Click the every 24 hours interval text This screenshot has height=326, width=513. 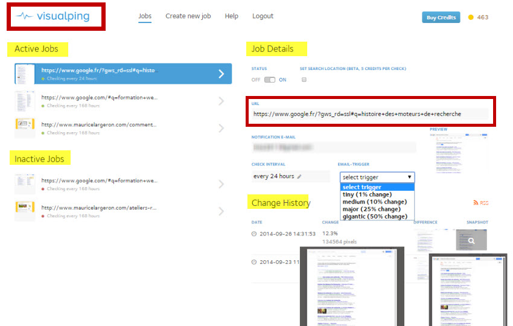(273, 176)
